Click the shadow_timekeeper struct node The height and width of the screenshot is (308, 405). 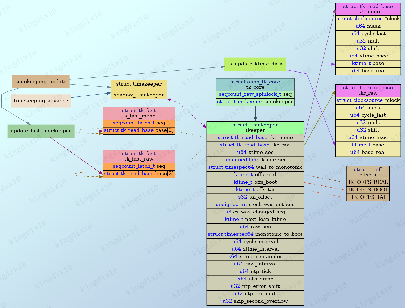click(x=139, y=90)
